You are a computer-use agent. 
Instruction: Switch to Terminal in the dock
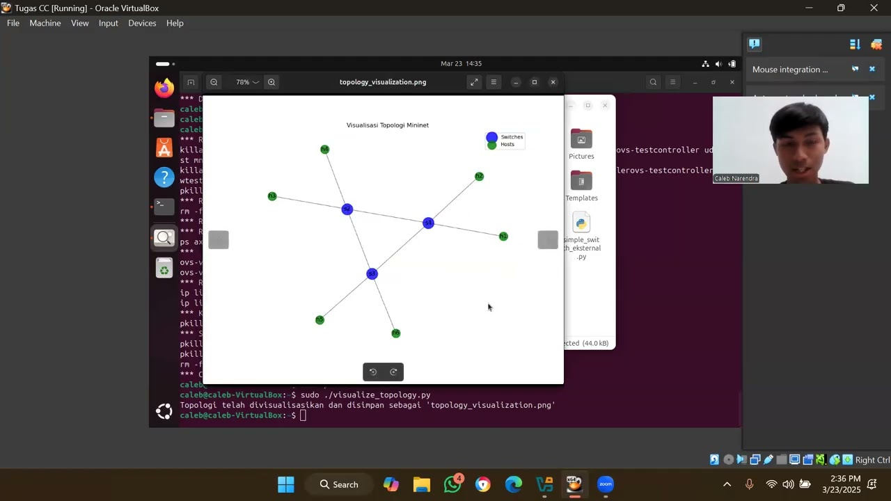pos(164,207)
